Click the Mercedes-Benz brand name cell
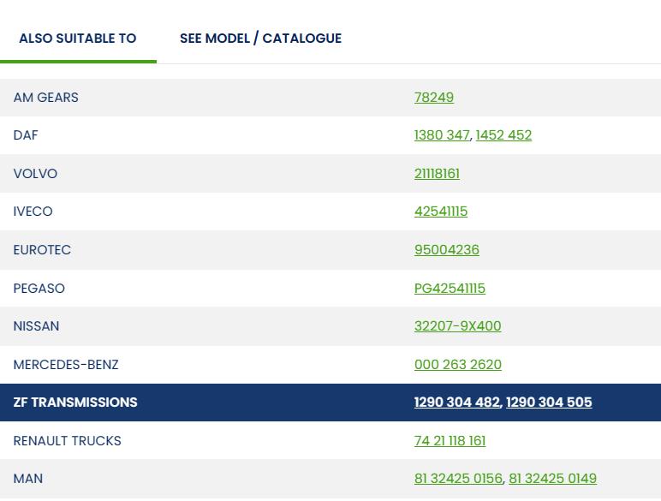Image resolution: width=661 pixels, height=501 pixels. coord(66,365)
